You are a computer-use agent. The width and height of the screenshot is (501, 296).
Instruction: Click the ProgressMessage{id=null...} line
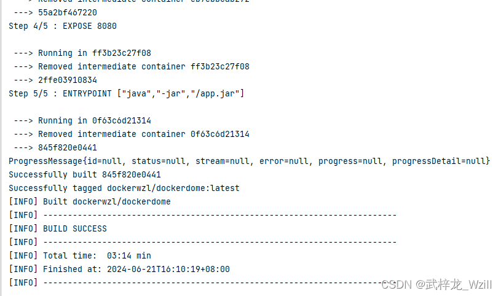point(249,161)
